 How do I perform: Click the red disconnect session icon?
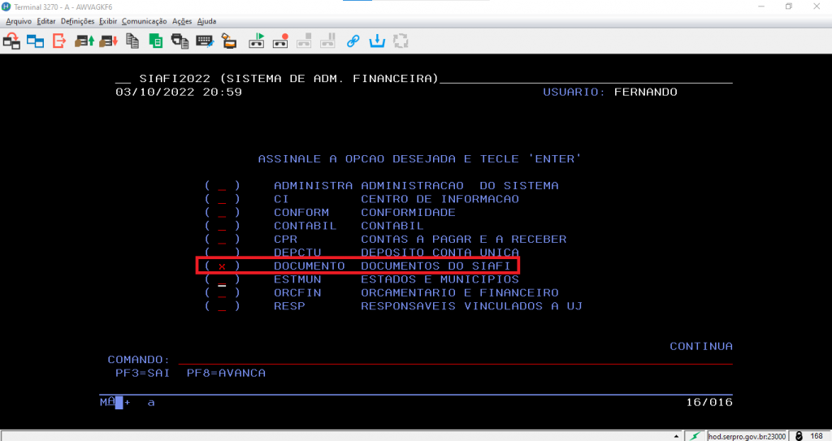click(x=59, y=40)
